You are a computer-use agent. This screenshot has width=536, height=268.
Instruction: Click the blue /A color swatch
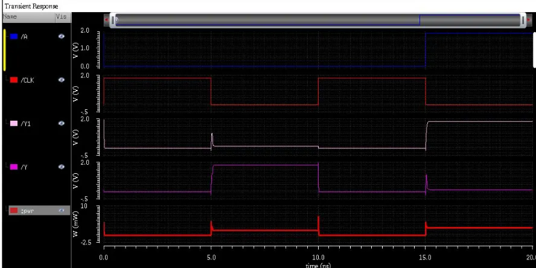14,36
